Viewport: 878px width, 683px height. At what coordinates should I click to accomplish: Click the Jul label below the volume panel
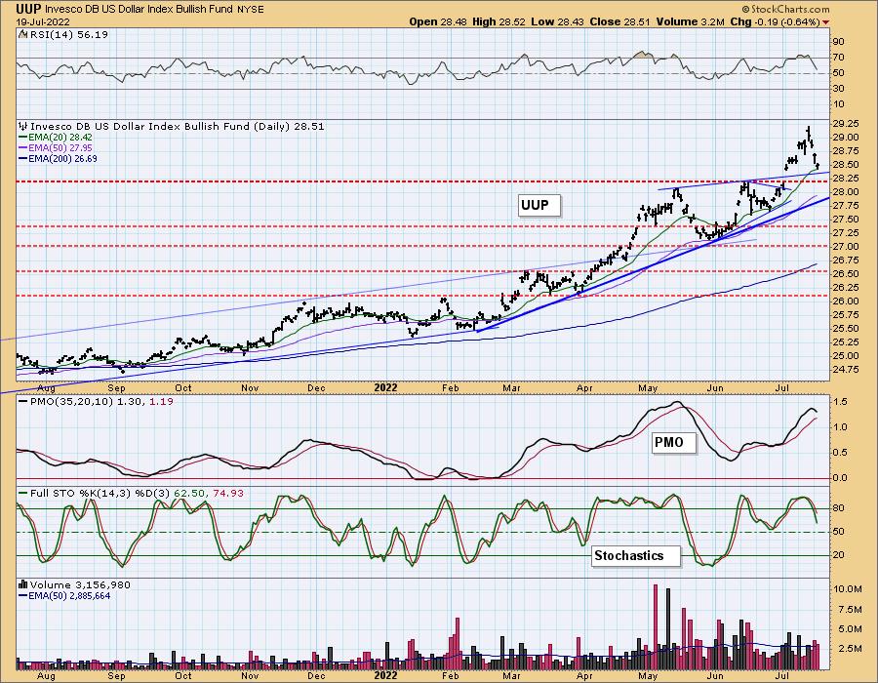pyautogui.click(x=782, y=675)
